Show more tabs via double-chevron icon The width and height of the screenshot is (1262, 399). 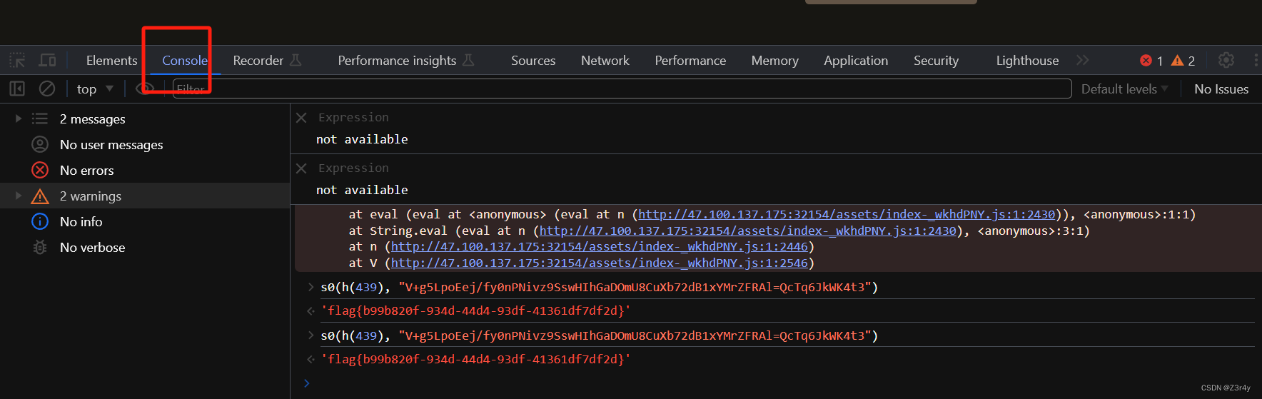tap(1083, 60)
